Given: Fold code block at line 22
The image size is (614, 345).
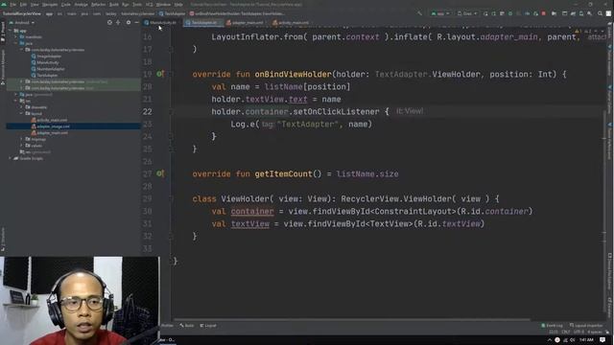Looking at the screenshot, I should point(171,111).
